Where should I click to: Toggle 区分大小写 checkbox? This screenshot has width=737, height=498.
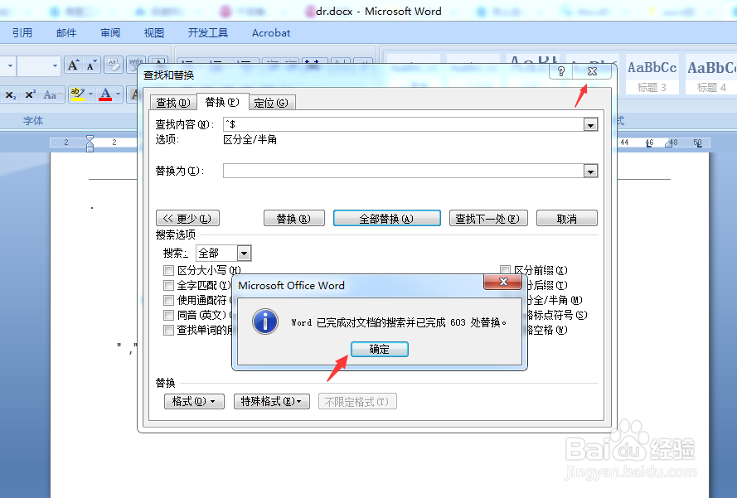(169, 271)
